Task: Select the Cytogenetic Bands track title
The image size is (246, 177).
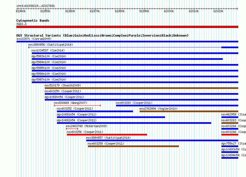Action: click(33, 20)
